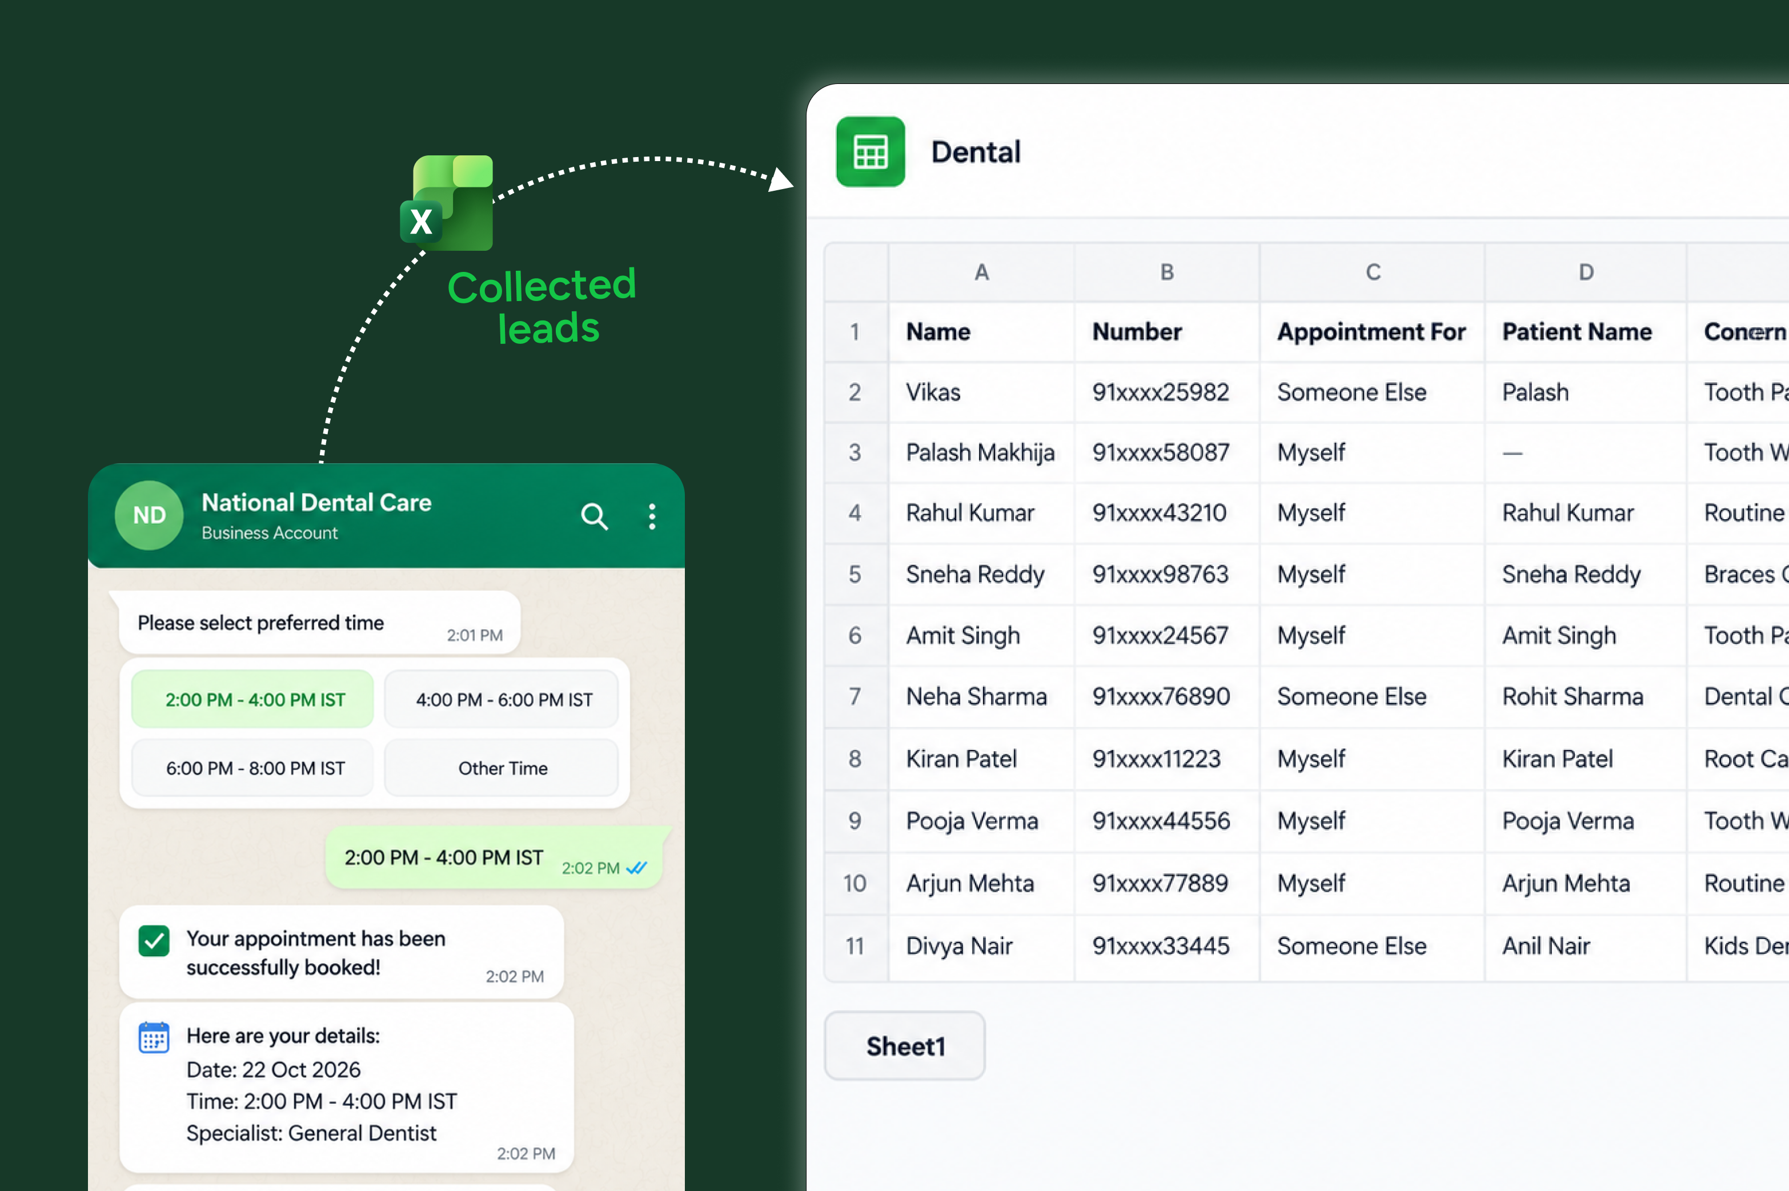Click the green checkmark in booking confirmation message
1789x1191 pixels.
154,940
